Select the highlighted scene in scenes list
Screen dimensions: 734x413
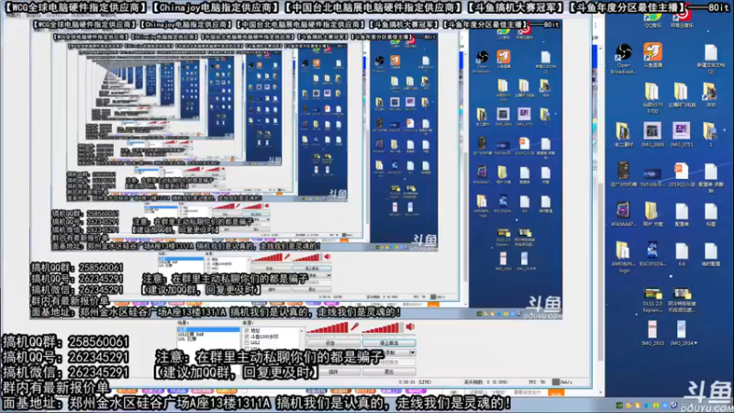(x=208, y=329)
